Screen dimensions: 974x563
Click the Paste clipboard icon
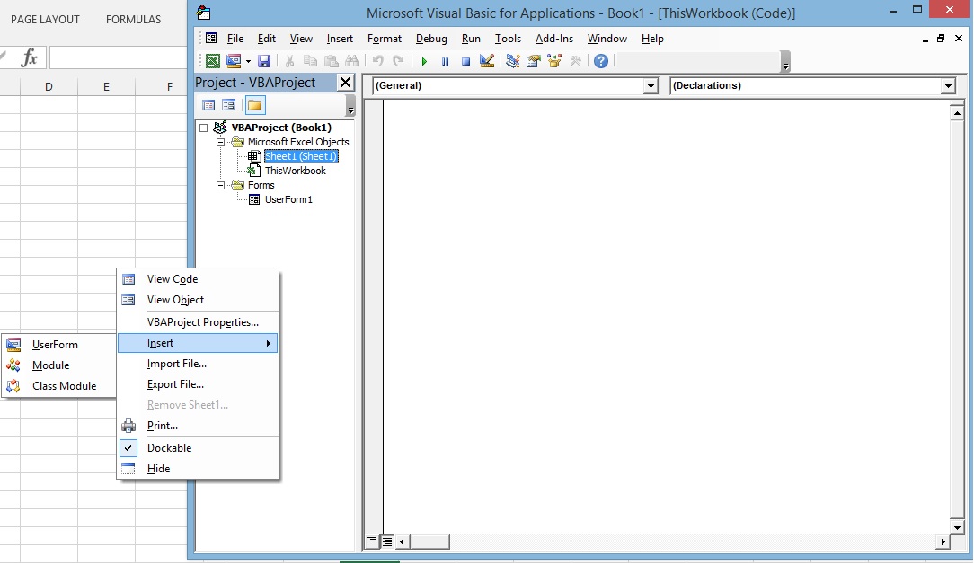pyautogui.click(x=331, y=61)
